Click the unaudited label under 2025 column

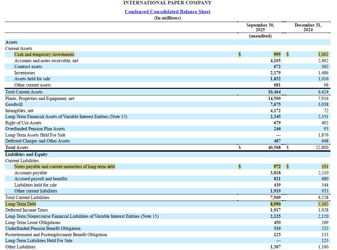[x=260, y=36]
